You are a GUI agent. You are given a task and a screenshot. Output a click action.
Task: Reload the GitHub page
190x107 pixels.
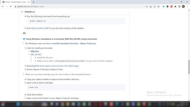[11, 7]
